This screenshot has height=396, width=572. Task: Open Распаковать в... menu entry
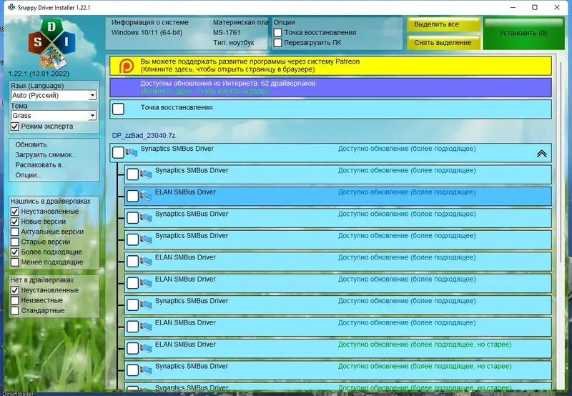(41, 165)
